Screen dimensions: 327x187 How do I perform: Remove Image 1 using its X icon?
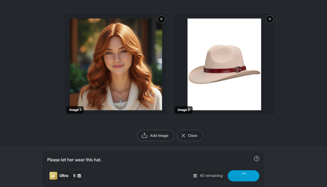(161, 19)
